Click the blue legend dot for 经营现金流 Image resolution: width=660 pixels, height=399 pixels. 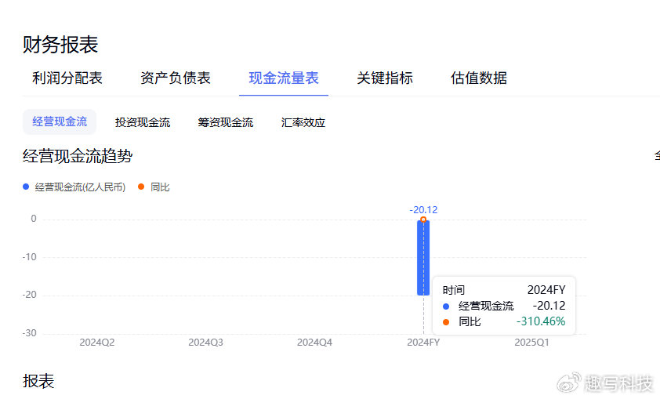tap(26, 187)
